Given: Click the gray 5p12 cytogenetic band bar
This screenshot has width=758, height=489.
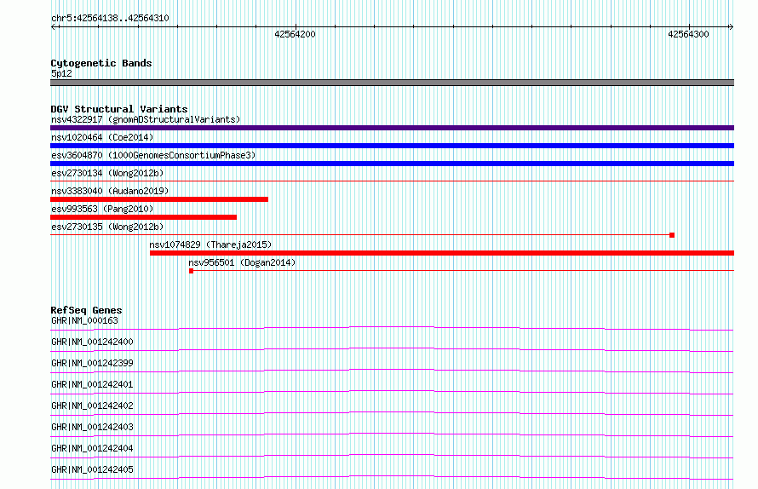Looking at the screenshot, I should (392, 83).
